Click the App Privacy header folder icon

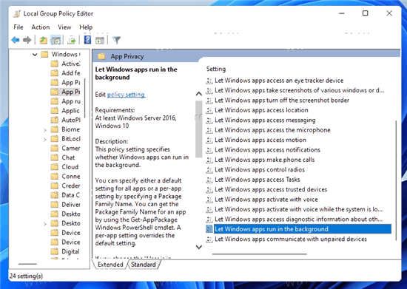coord(101,56)
